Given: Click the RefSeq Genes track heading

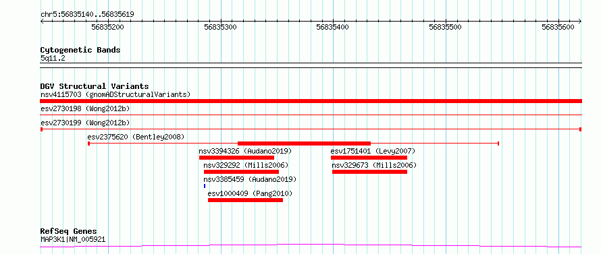Looking at the screenshot, I should point(69,232).
